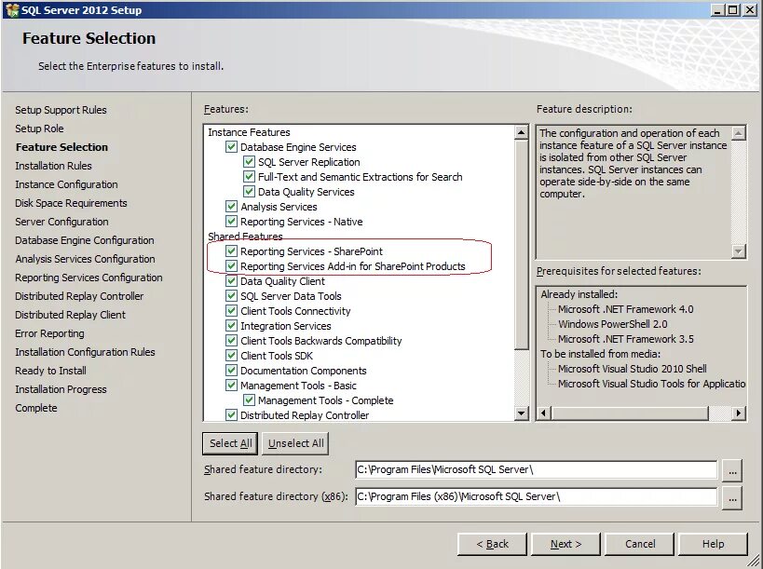Click features list scroll up arrow

[x=521, y=132]
